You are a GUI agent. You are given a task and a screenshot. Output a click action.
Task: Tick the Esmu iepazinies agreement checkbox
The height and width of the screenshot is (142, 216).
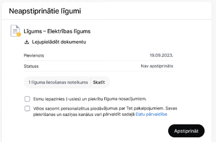click(x=27, y=99)
